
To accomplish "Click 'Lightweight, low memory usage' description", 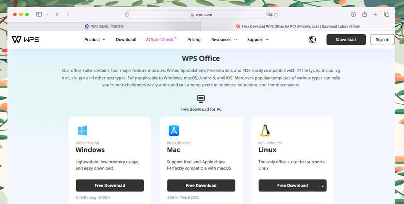I will (107, 165).
